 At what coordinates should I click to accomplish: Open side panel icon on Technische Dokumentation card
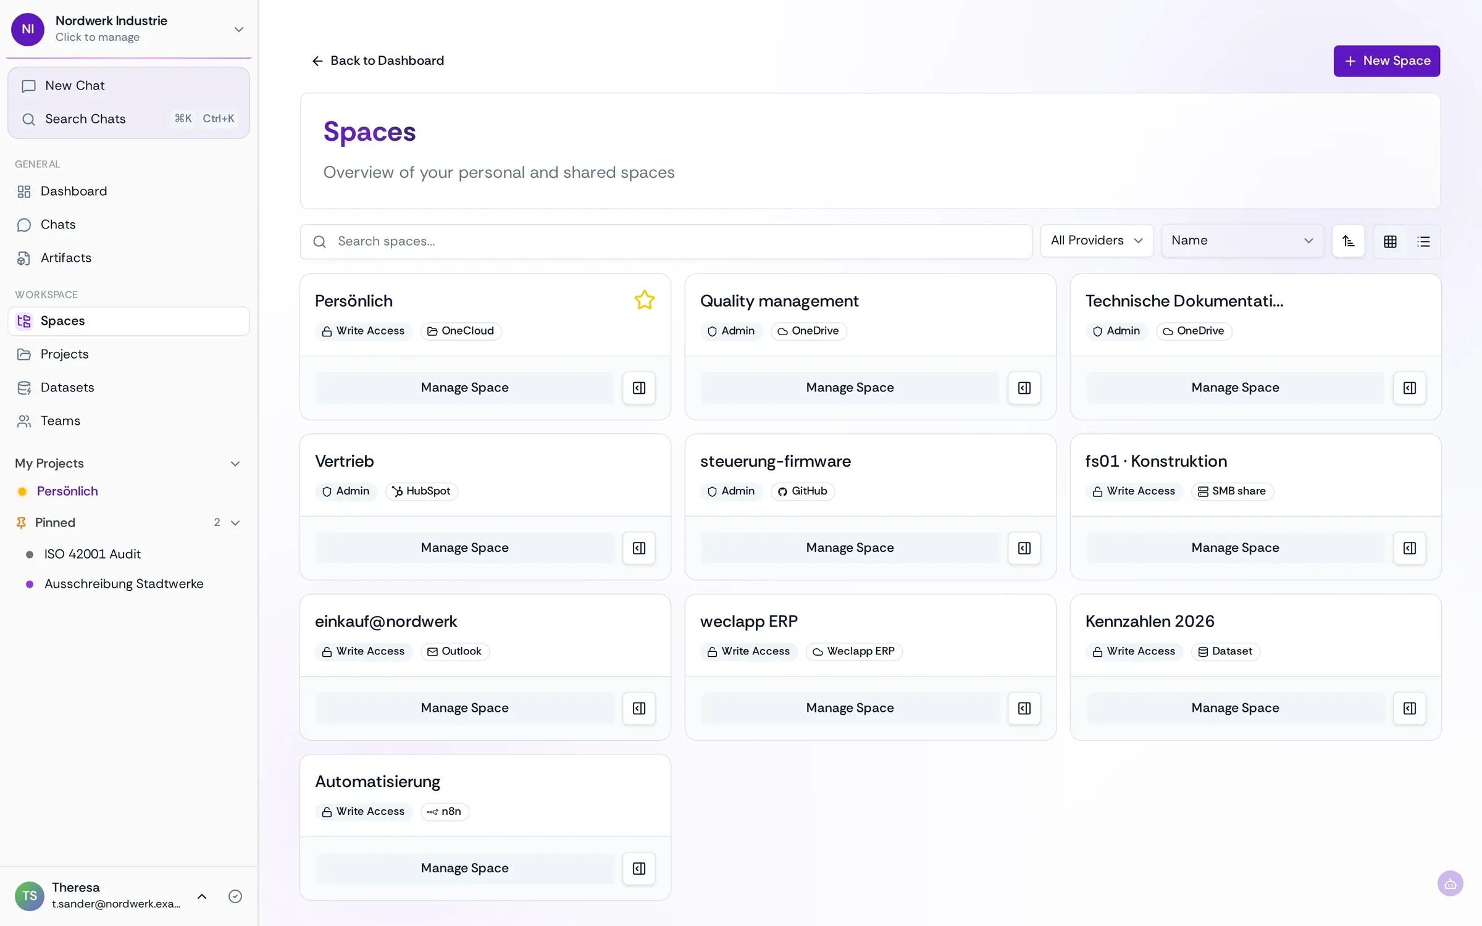(1410, 388)
